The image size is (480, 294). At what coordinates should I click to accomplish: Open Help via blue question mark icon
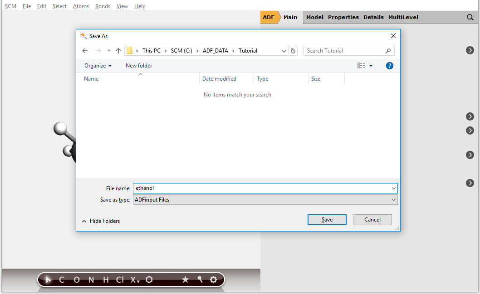390,65
